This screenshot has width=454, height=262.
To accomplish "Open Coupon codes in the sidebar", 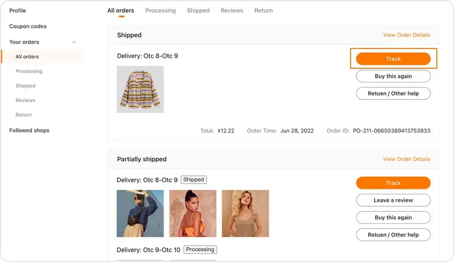I will 28,26.
